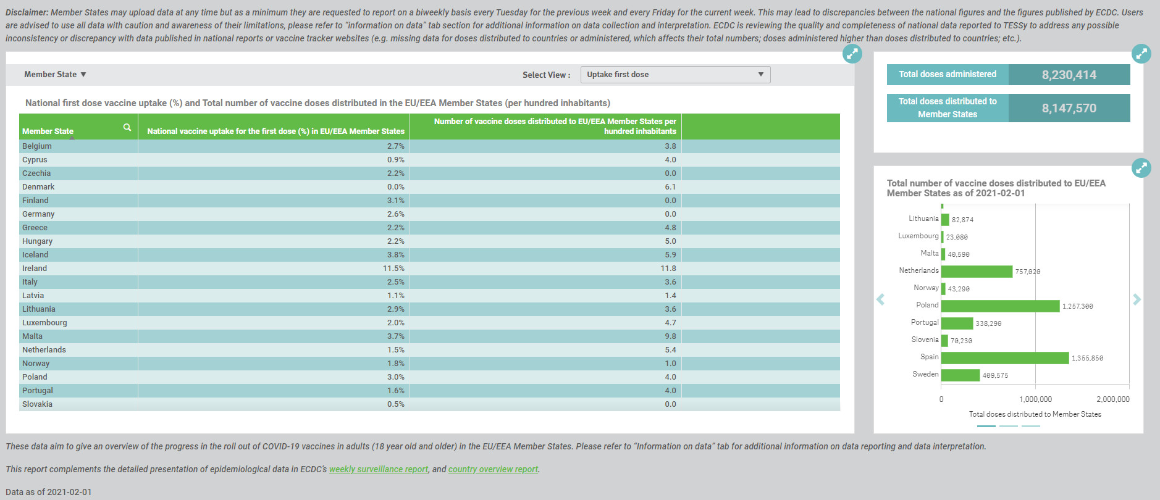Image resolution: width=1160 pixels, height=500 pixels.
Task: Open the country overview report link
Action: click(493, 469)
